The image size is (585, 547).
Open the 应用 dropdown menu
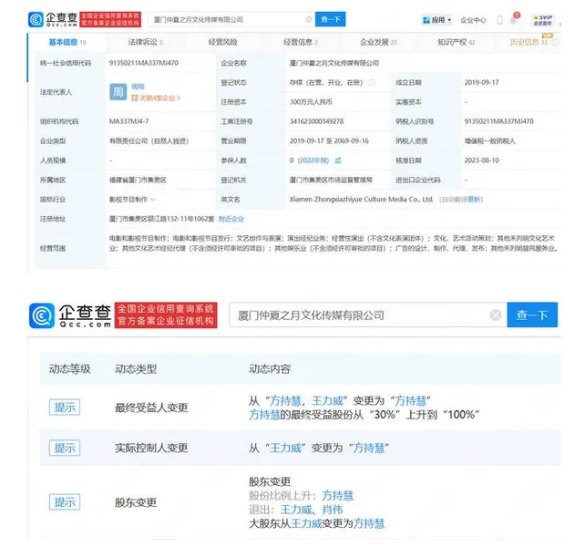[x=436, y=20]
